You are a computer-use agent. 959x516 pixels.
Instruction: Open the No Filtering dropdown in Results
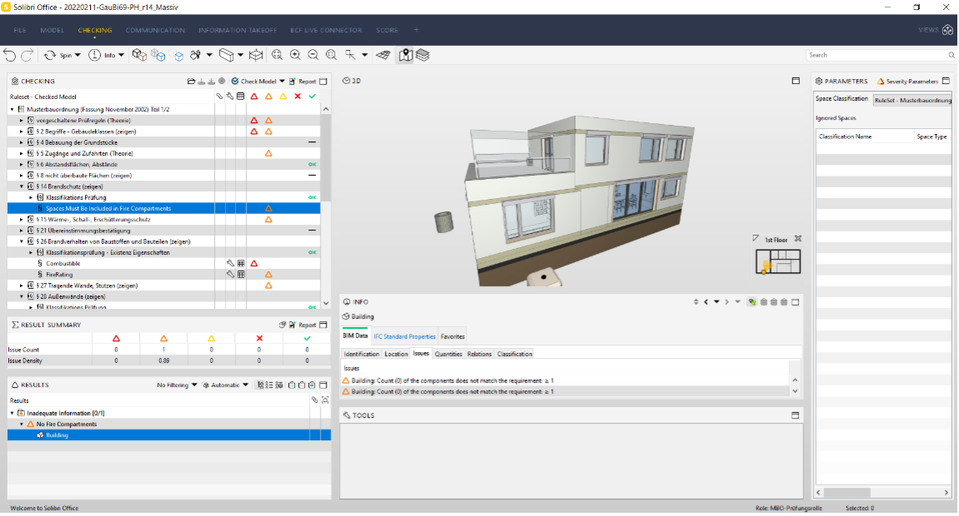coord(177,385)
